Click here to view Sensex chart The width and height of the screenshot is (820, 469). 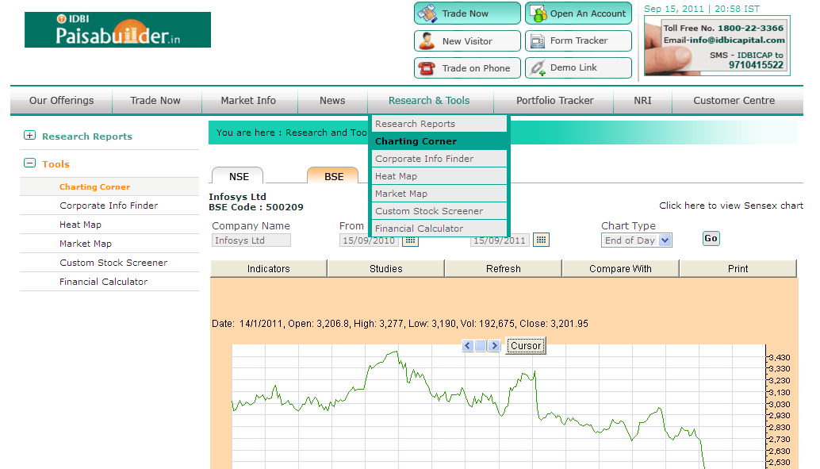(730, 205)
